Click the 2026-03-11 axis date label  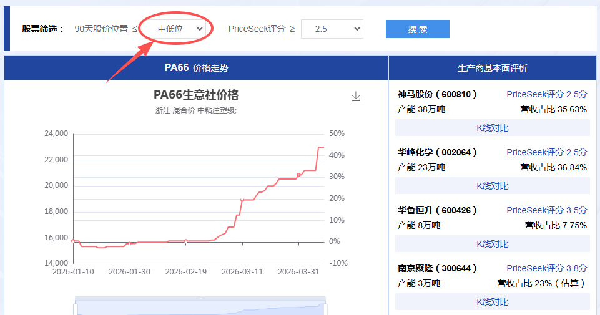[x=242, y=272]
